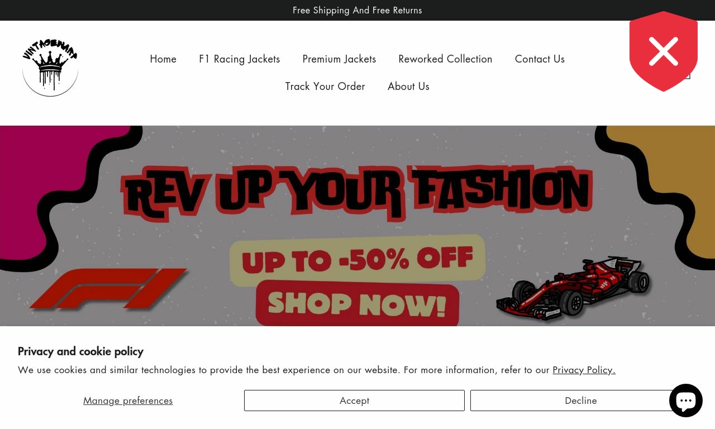The height and width of the screenshot is (429, 715).
Task: Click the Up To -50% Off badge
Action: click(357, 260)
